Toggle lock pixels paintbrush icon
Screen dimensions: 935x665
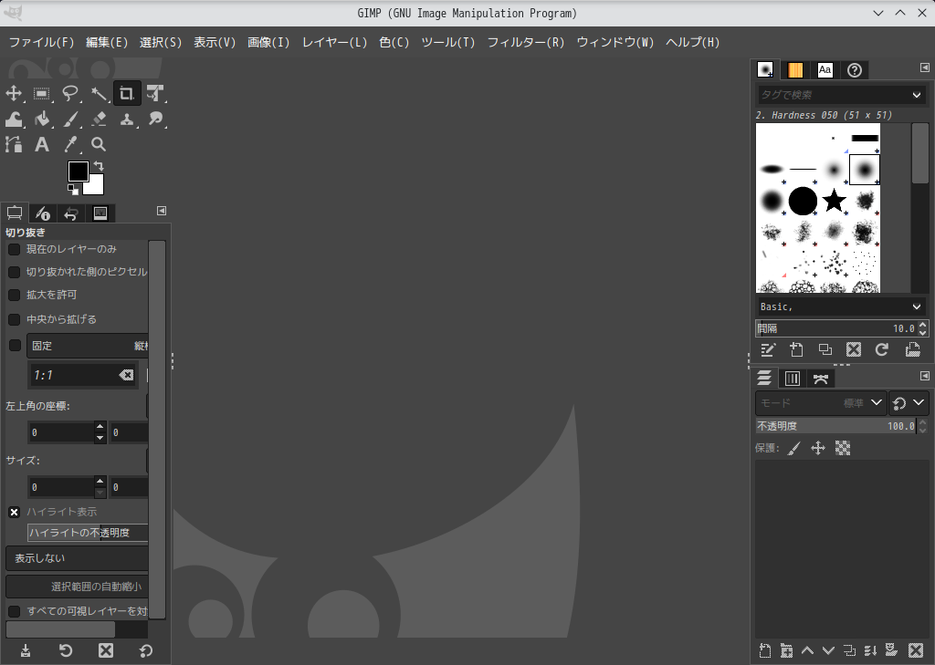(x=793, y=448)
